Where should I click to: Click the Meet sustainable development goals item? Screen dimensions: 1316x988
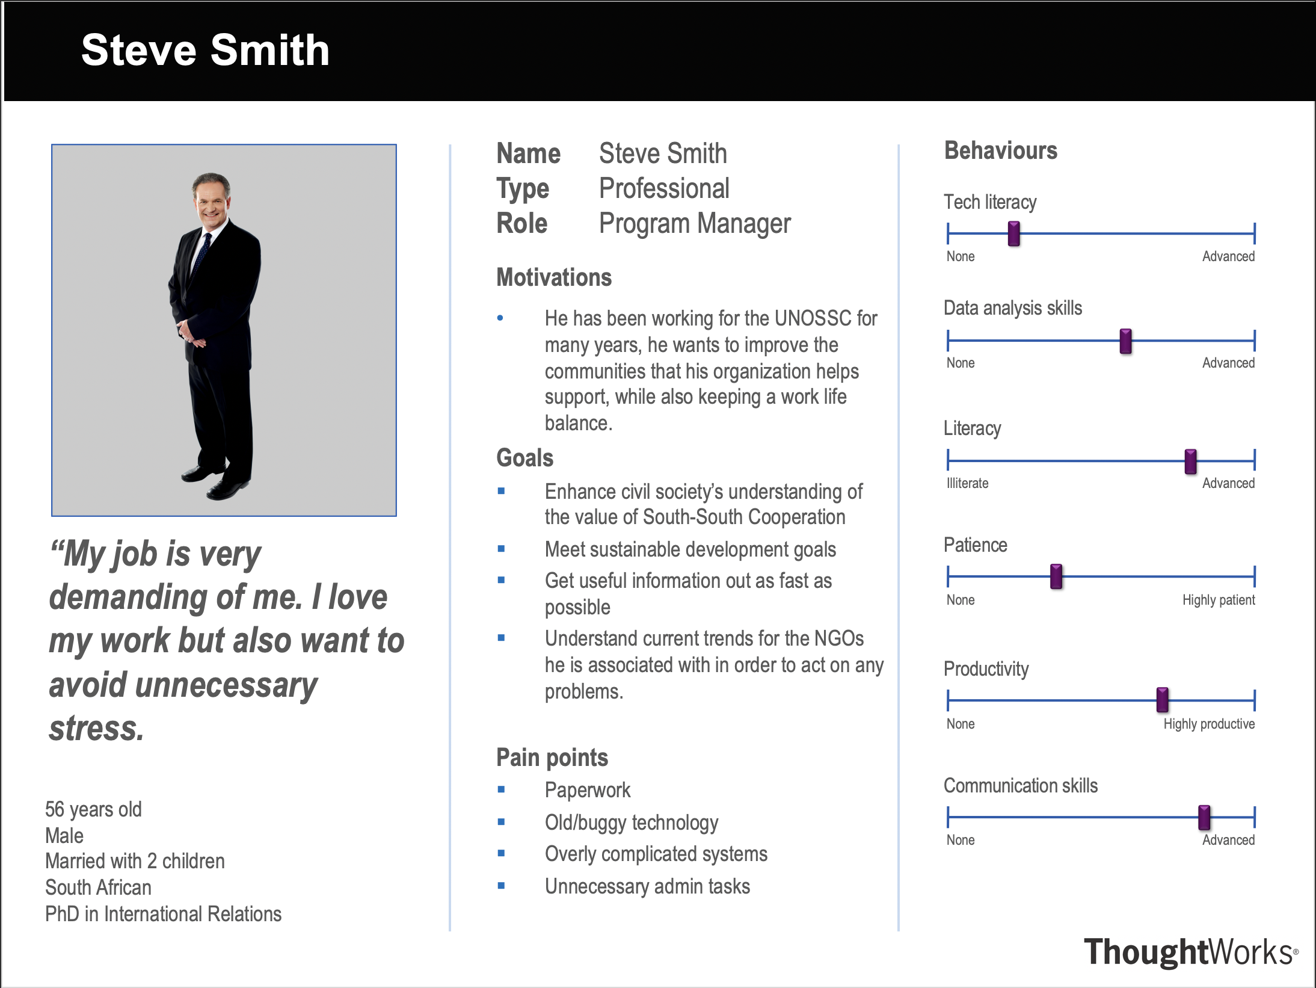click(690, 549)
